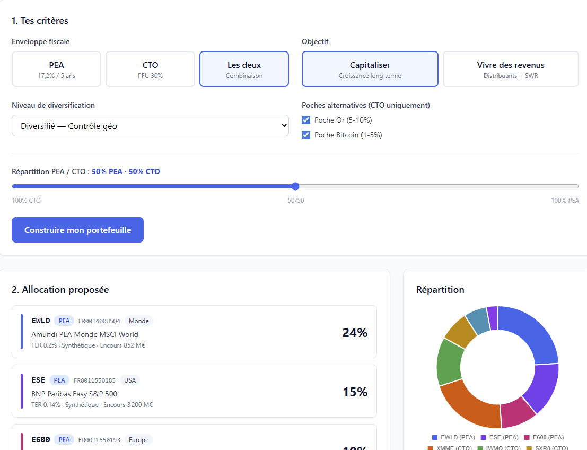This screenshot has height=450, width=587.
Task: Toggle the Poche Bitcoin checkbox
Action: [x=306, y=135]
